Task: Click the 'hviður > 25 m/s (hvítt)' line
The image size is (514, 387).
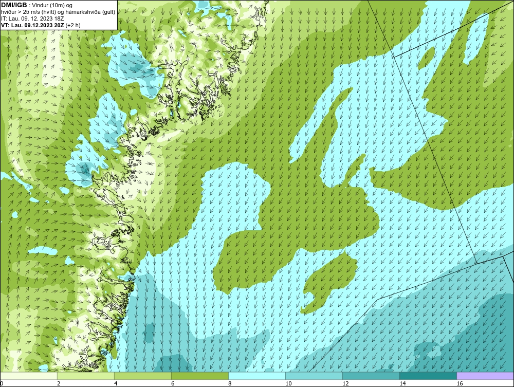Action: point(28,12)
